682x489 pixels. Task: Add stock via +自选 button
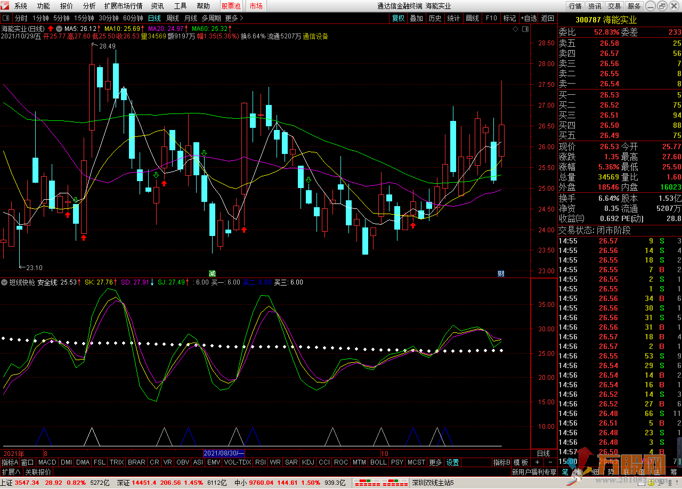point(529,18)
